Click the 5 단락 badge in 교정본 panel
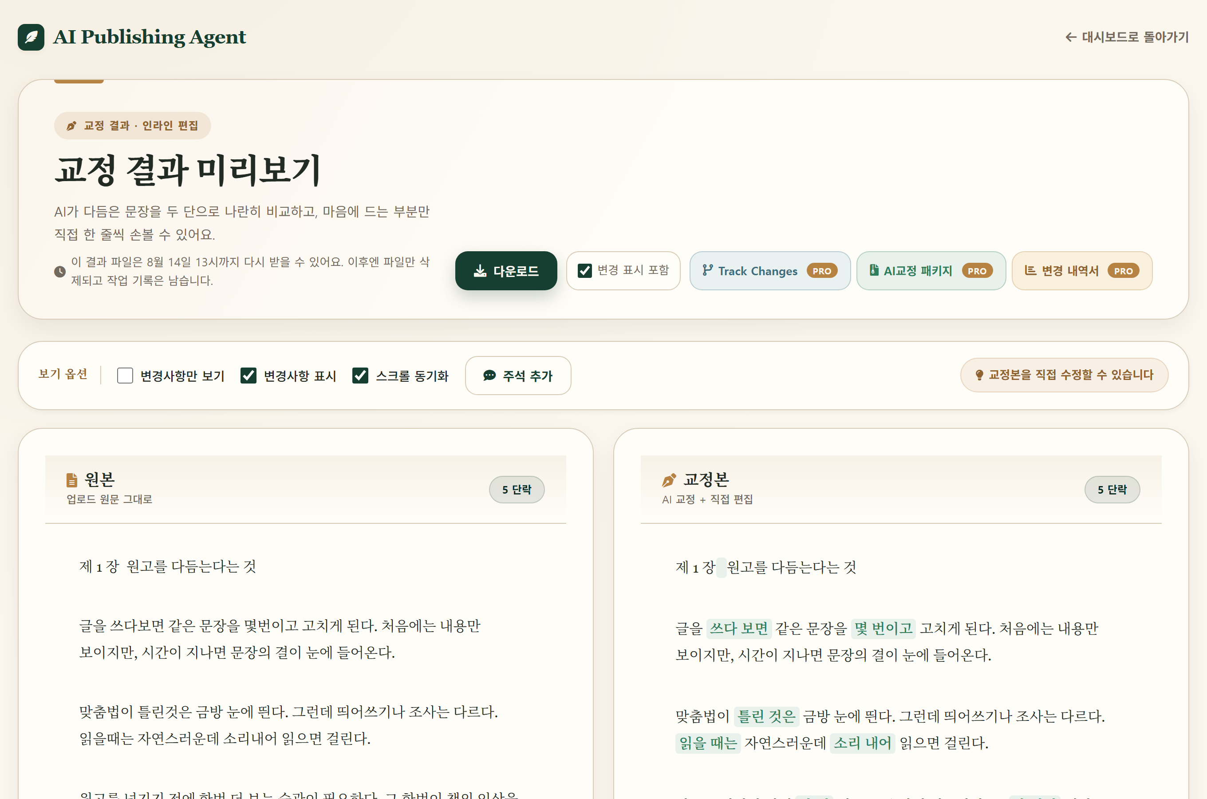The height and width of the screenshot is (799, 1207). click(x=1112, y=489)
